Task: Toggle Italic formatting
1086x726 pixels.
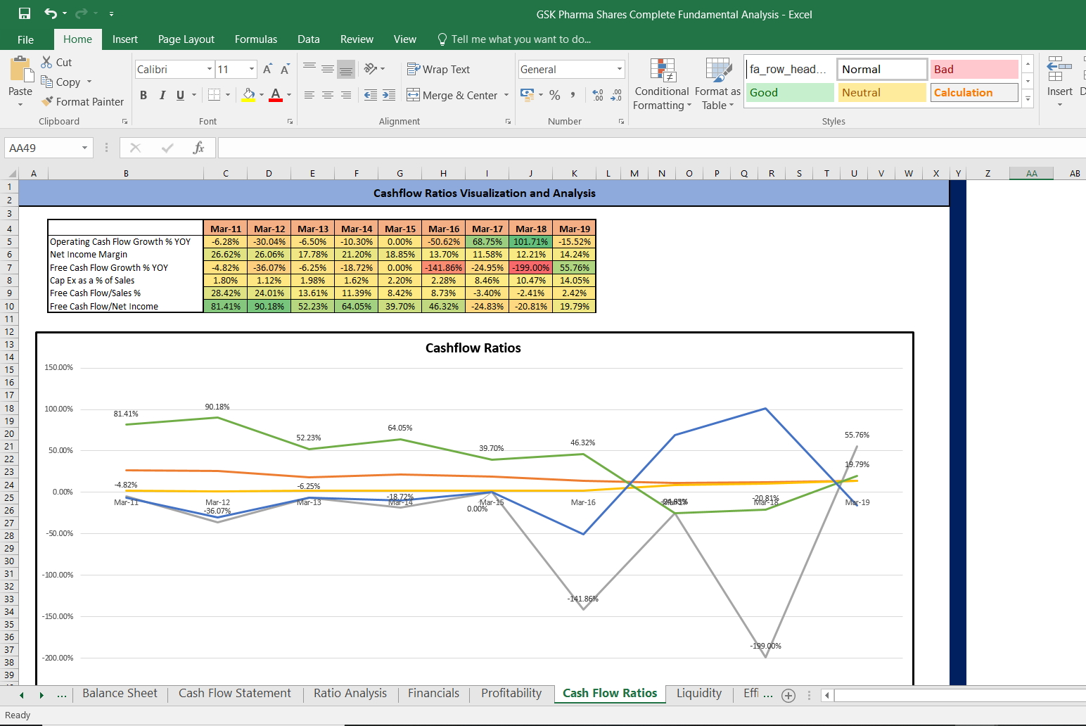Action: coord(162,95)
